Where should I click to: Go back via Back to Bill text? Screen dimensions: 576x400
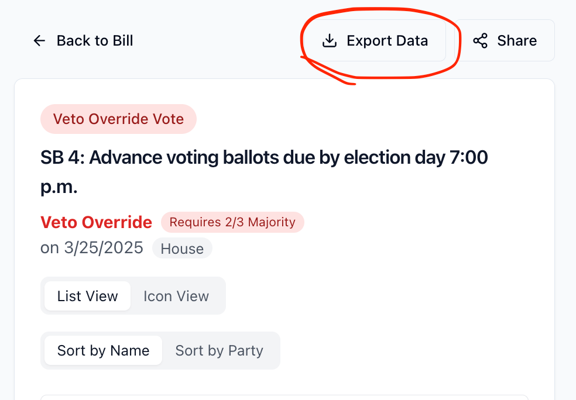coord(95,40)
